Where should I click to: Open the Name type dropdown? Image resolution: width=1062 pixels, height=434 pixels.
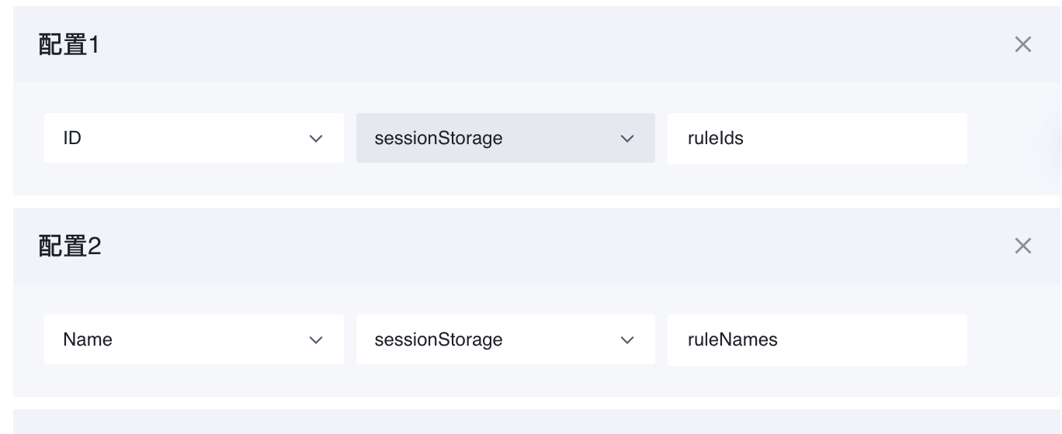click(x=193, y=340)
